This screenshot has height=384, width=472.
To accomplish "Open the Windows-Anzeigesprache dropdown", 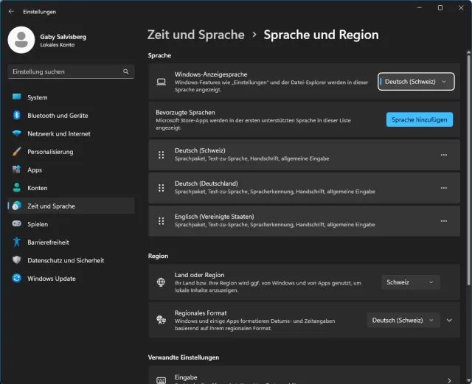I will (x=417, y=82).
